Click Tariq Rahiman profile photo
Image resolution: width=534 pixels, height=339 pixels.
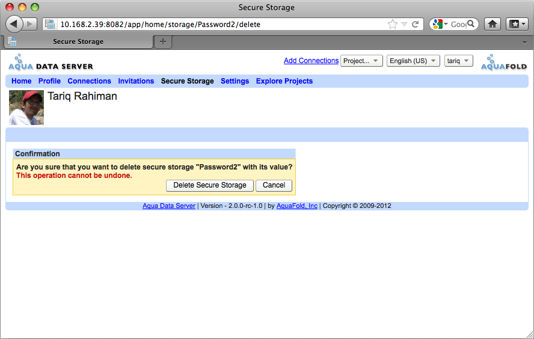pos(26,108)
